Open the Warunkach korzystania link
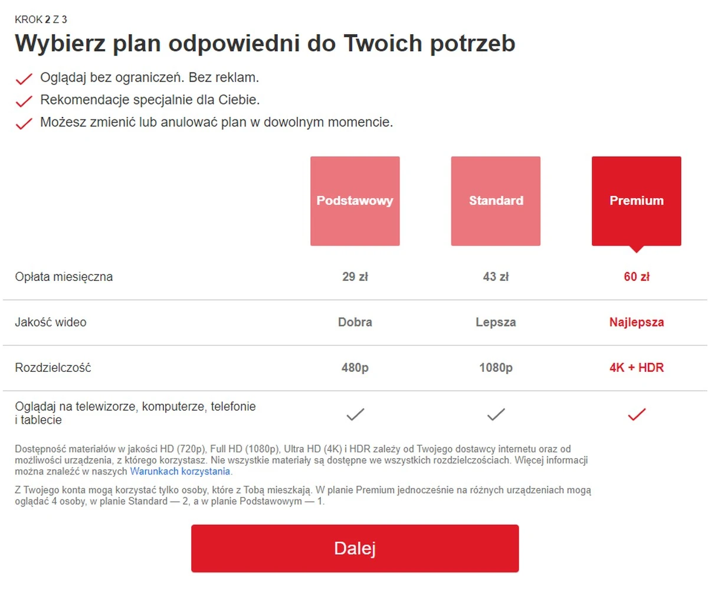708x605 pixels. [180, 472]
